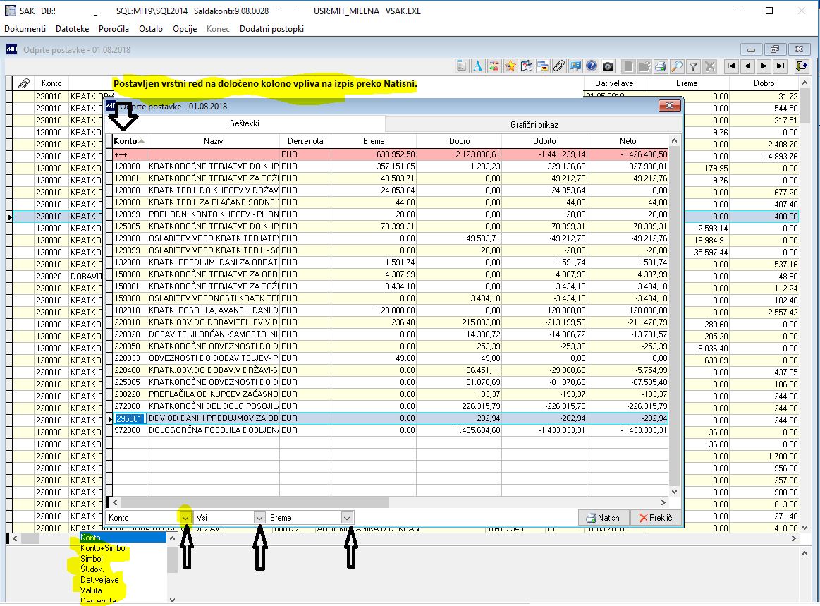
Task: Open the Vsi filter dropdown arrow
Action: pos(259,518)
